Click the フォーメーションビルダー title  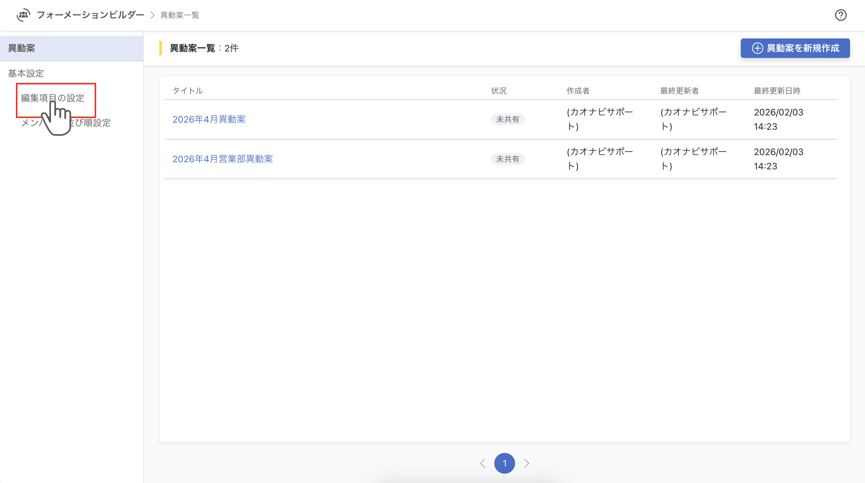90,15
